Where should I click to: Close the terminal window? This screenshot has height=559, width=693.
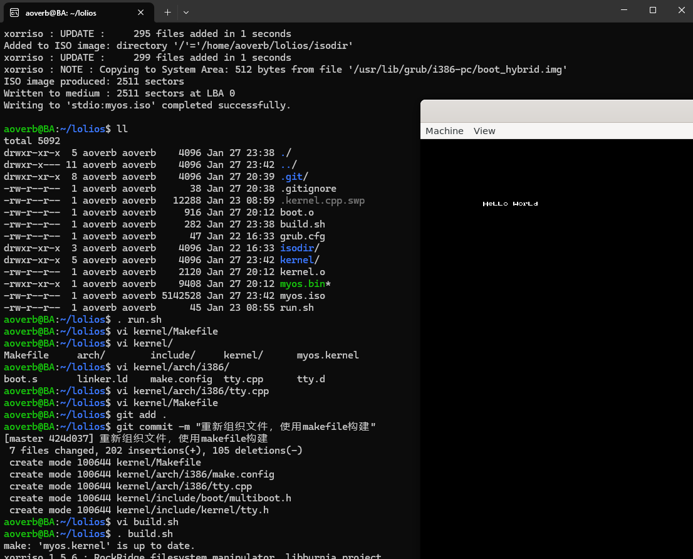coord(682,10)
